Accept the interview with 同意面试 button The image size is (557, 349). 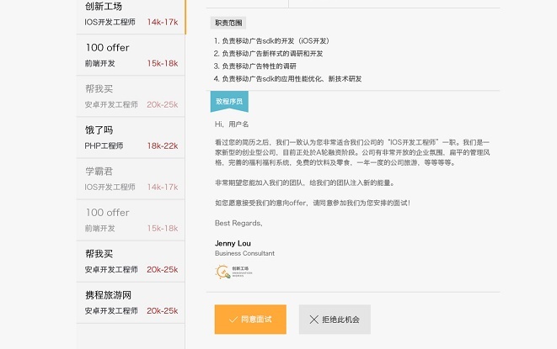coord(250,320)
